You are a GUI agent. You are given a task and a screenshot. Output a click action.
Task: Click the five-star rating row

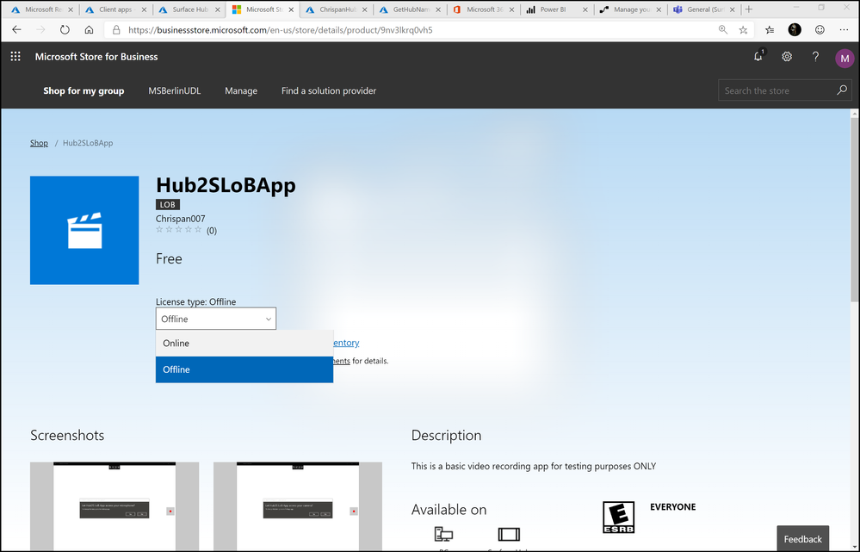pyautogui.click(x=179, y=229)
